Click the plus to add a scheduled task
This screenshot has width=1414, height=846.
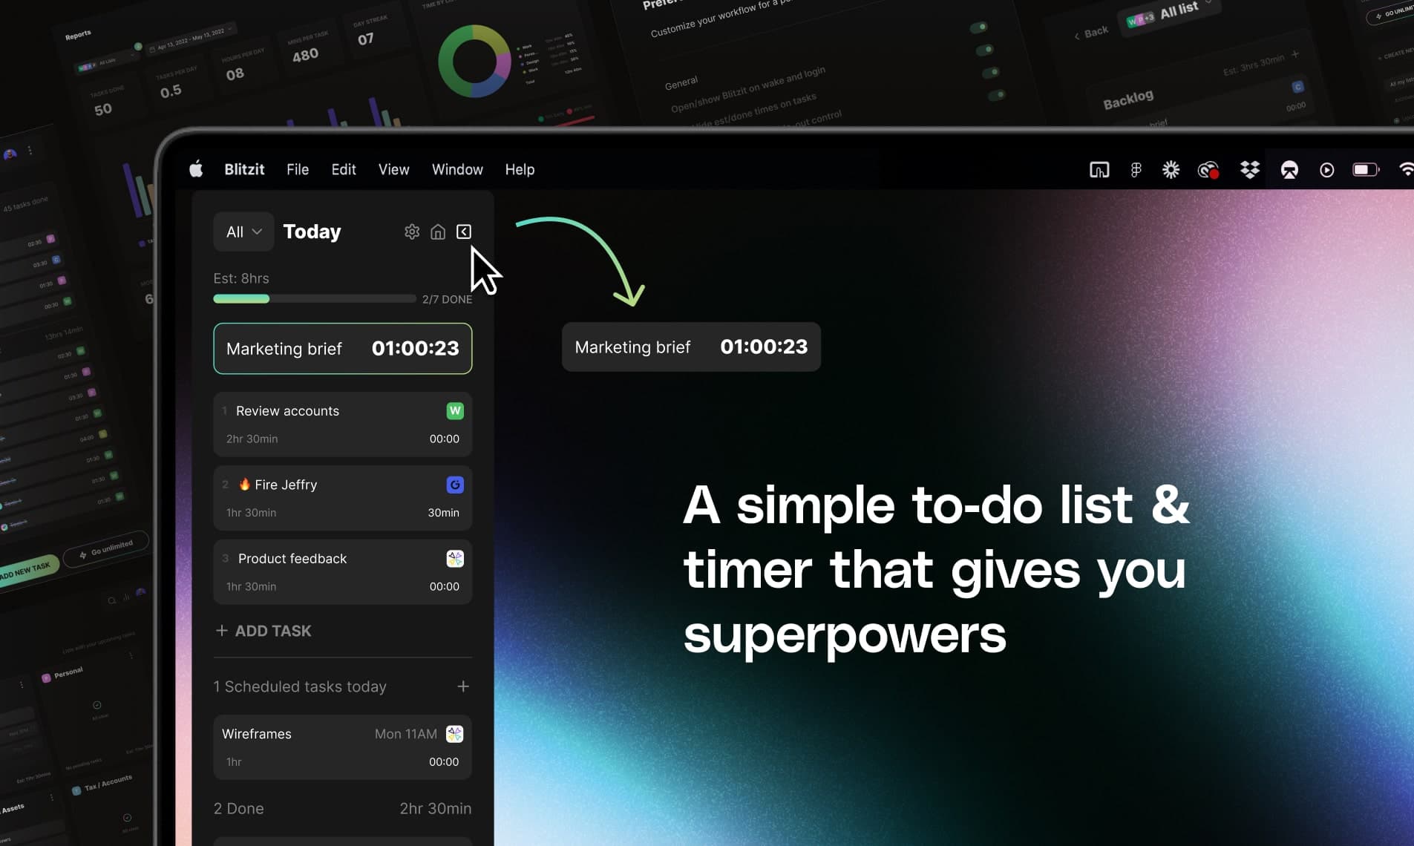click(x=463, y=686)
